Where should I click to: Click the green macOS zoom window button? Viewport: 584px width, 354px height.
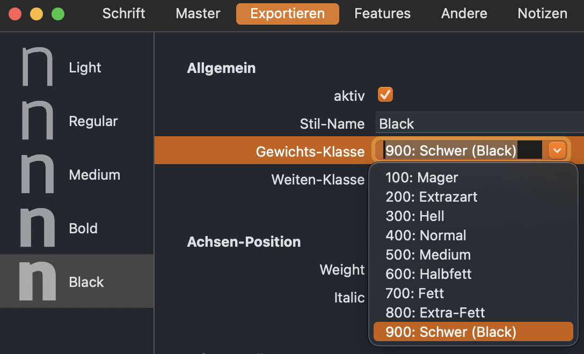click(58, 14)
